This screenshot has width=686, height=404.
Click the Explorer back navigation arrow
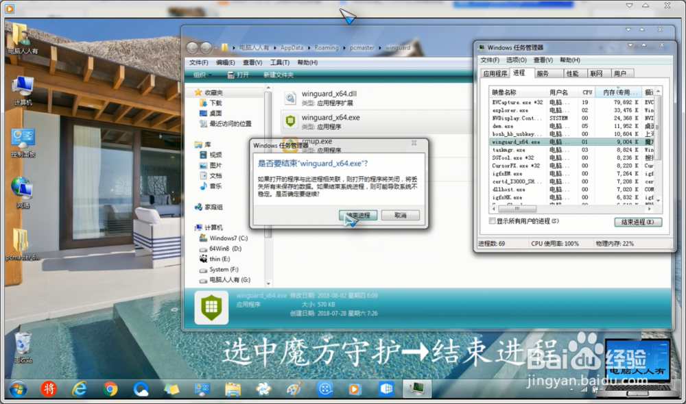[x=192, y=48]
